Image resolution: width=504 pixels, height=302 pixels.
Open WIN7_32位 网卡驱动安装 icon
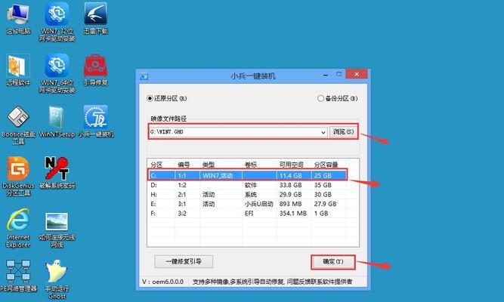click(x=57, y=22)
